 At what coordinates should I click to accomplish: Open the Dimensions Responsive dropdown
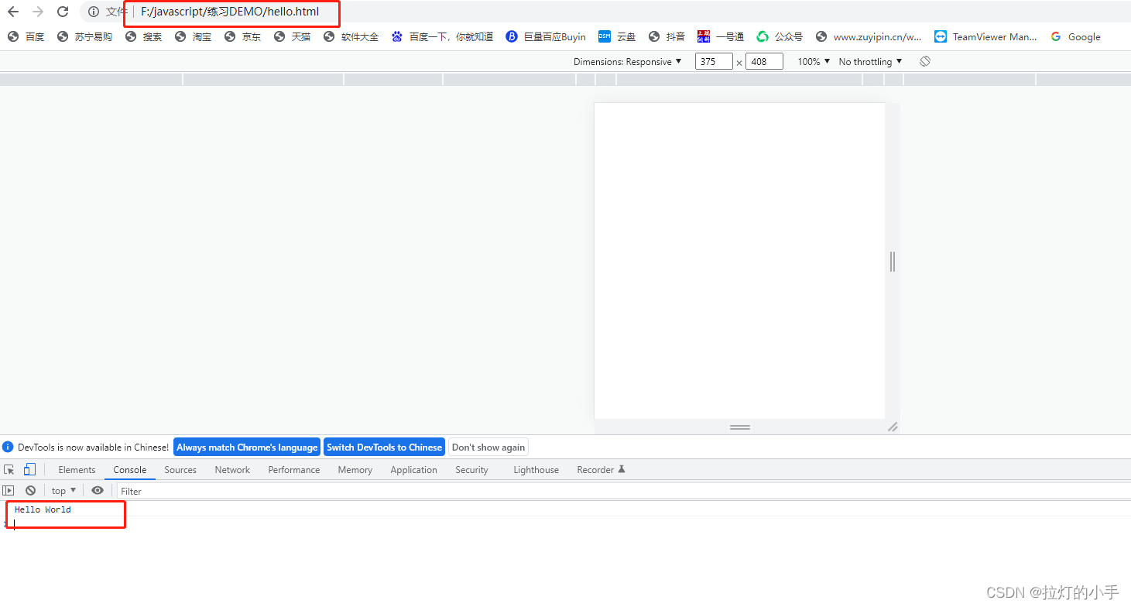627,61
